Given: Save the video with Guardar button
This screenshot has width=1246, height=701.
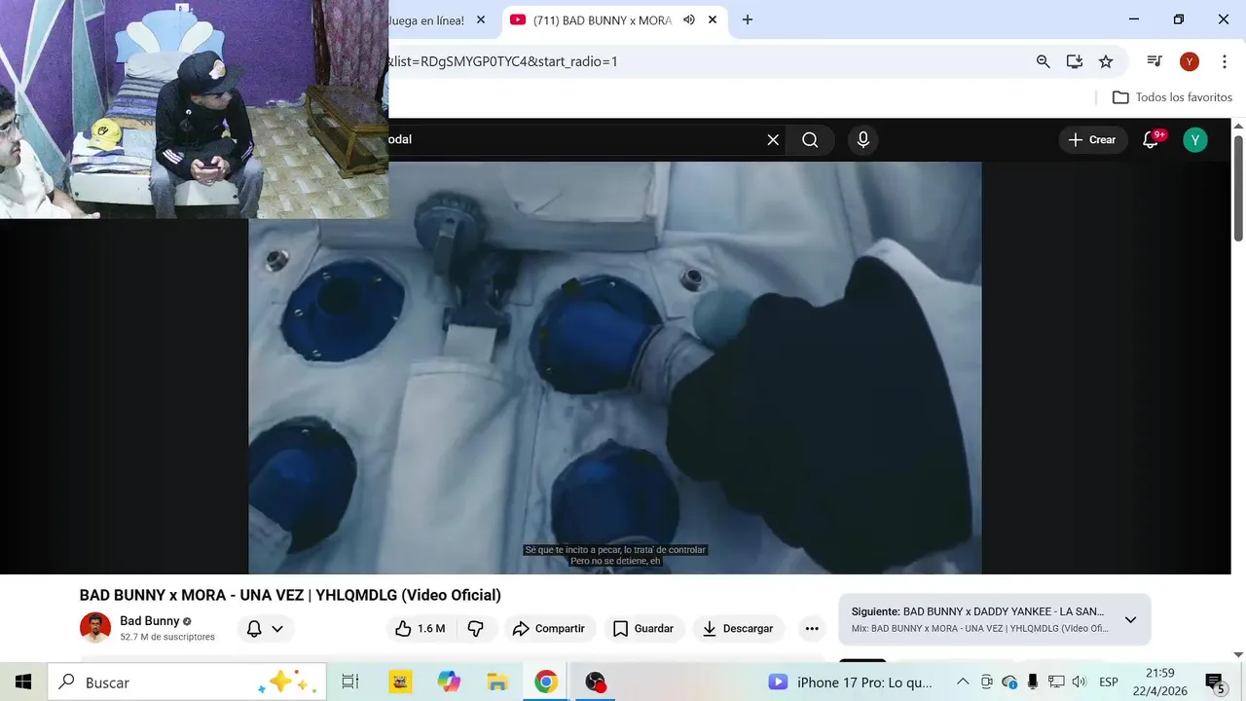Looking at the screenshot, I should (x=643, y=629).
